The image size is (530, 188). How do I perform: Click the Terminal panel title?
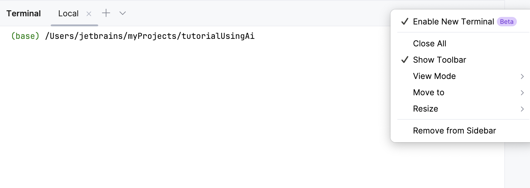click(23, 13)
